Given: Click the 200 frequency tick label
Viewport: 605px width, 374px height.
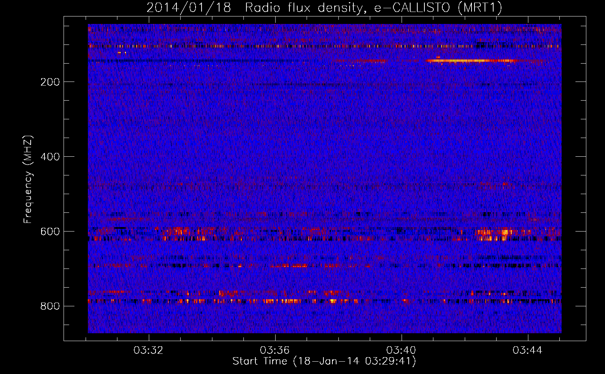Looking at the screenshot, I should (50, 82).
